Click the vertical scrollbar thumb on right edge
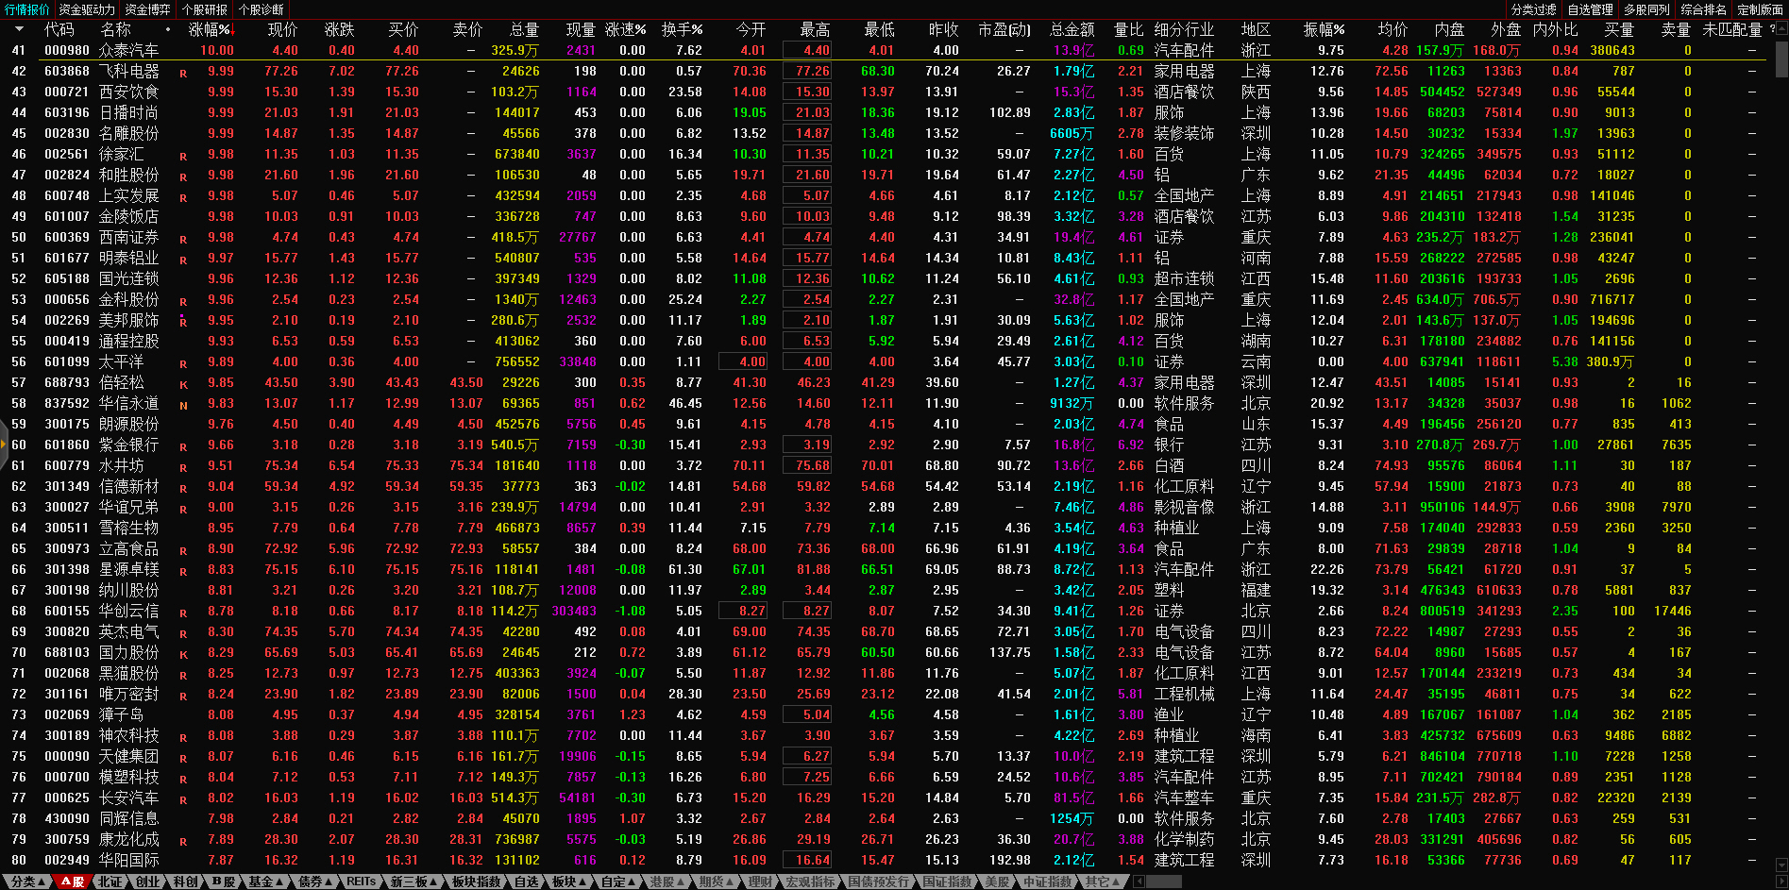 1781,57
